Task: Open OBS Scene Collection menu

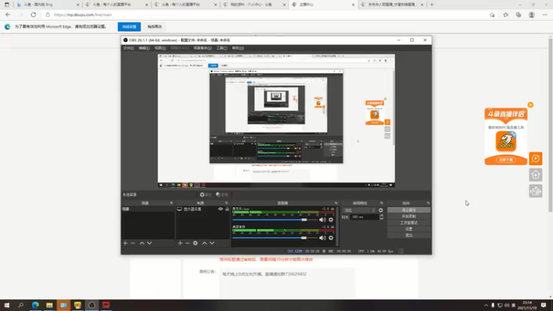Action: coord(202,48)
